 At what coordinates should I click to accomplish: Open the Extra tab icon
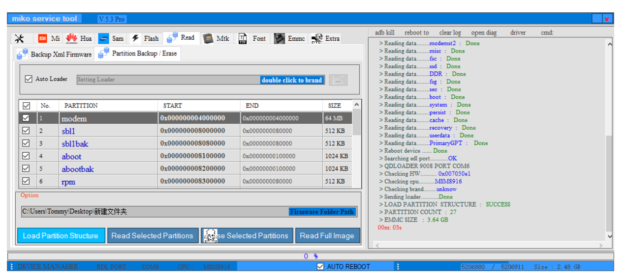click(x=317, y=39)
